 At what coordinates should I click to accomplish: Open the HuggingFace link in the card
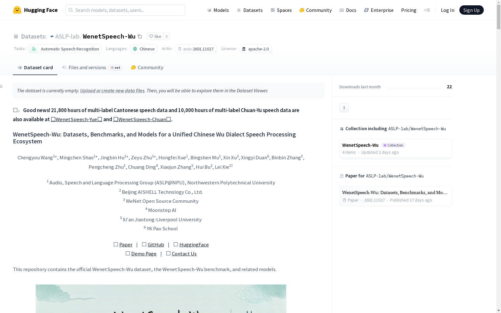[x=194, y=244]
